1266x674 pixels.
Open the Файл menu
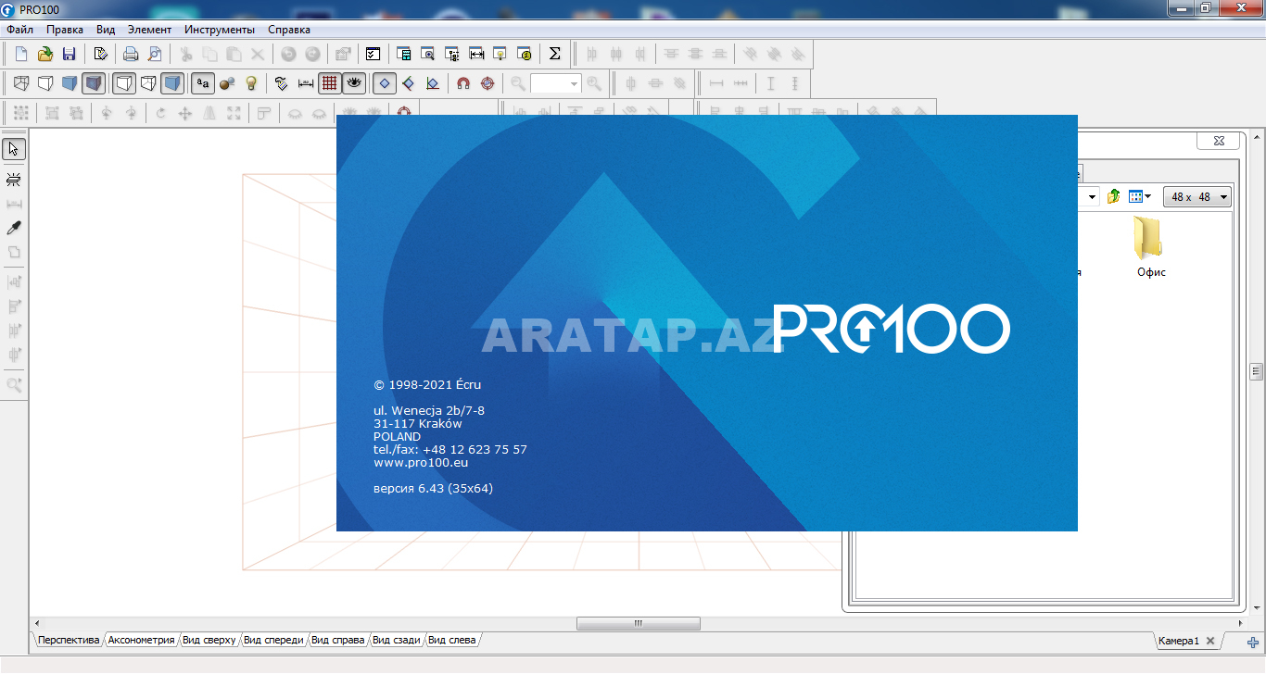[19, 30]
